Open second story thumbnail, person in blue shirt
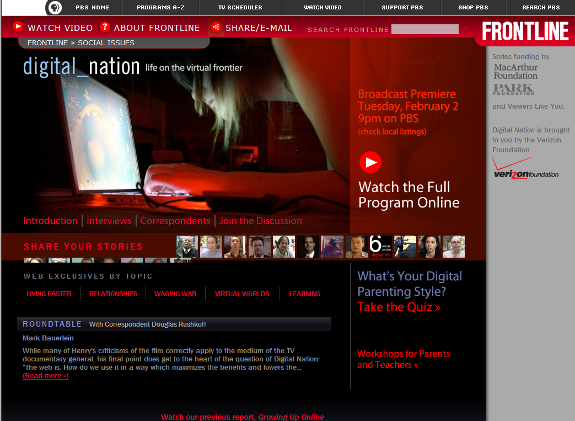 [x=211, y=247]
